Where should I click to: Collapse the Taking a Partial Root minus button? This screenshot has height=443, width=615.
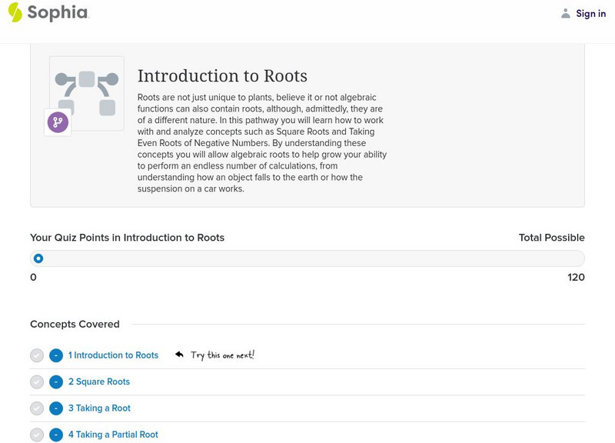(x=56, y=435)
